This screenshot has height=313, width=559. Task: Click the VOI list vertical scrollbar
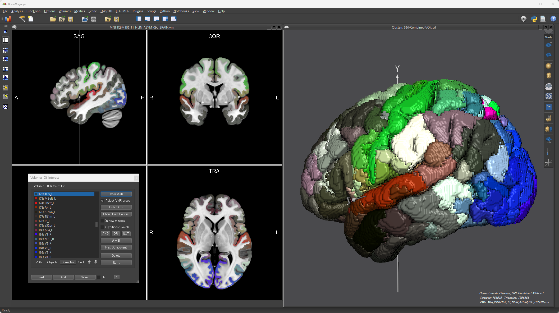[x=97, y=225]
